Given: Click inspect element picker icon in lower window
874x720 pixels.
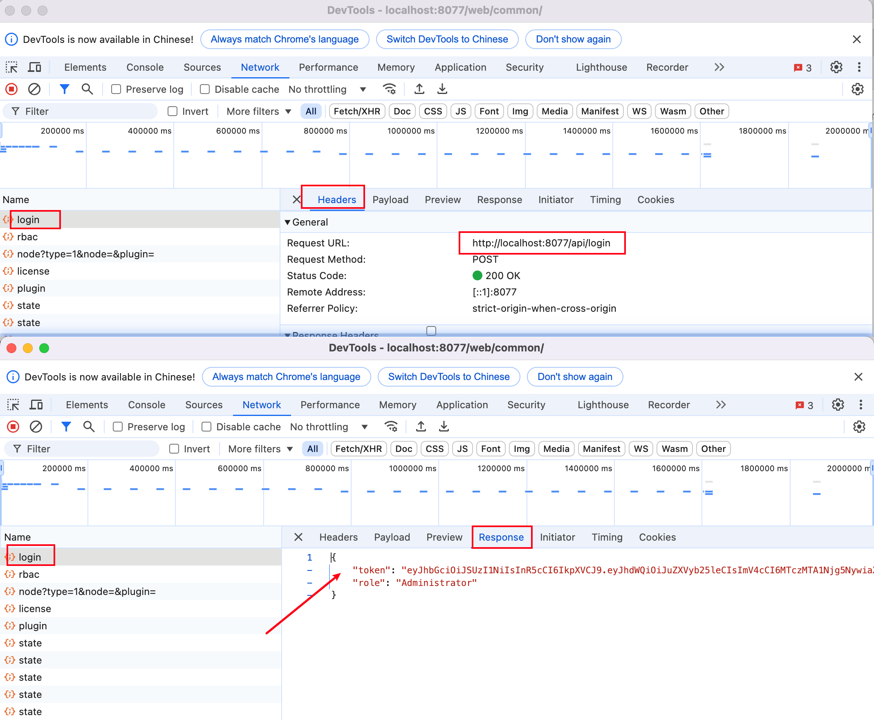Looking at the screenshot, I should [x=13, y=405].
